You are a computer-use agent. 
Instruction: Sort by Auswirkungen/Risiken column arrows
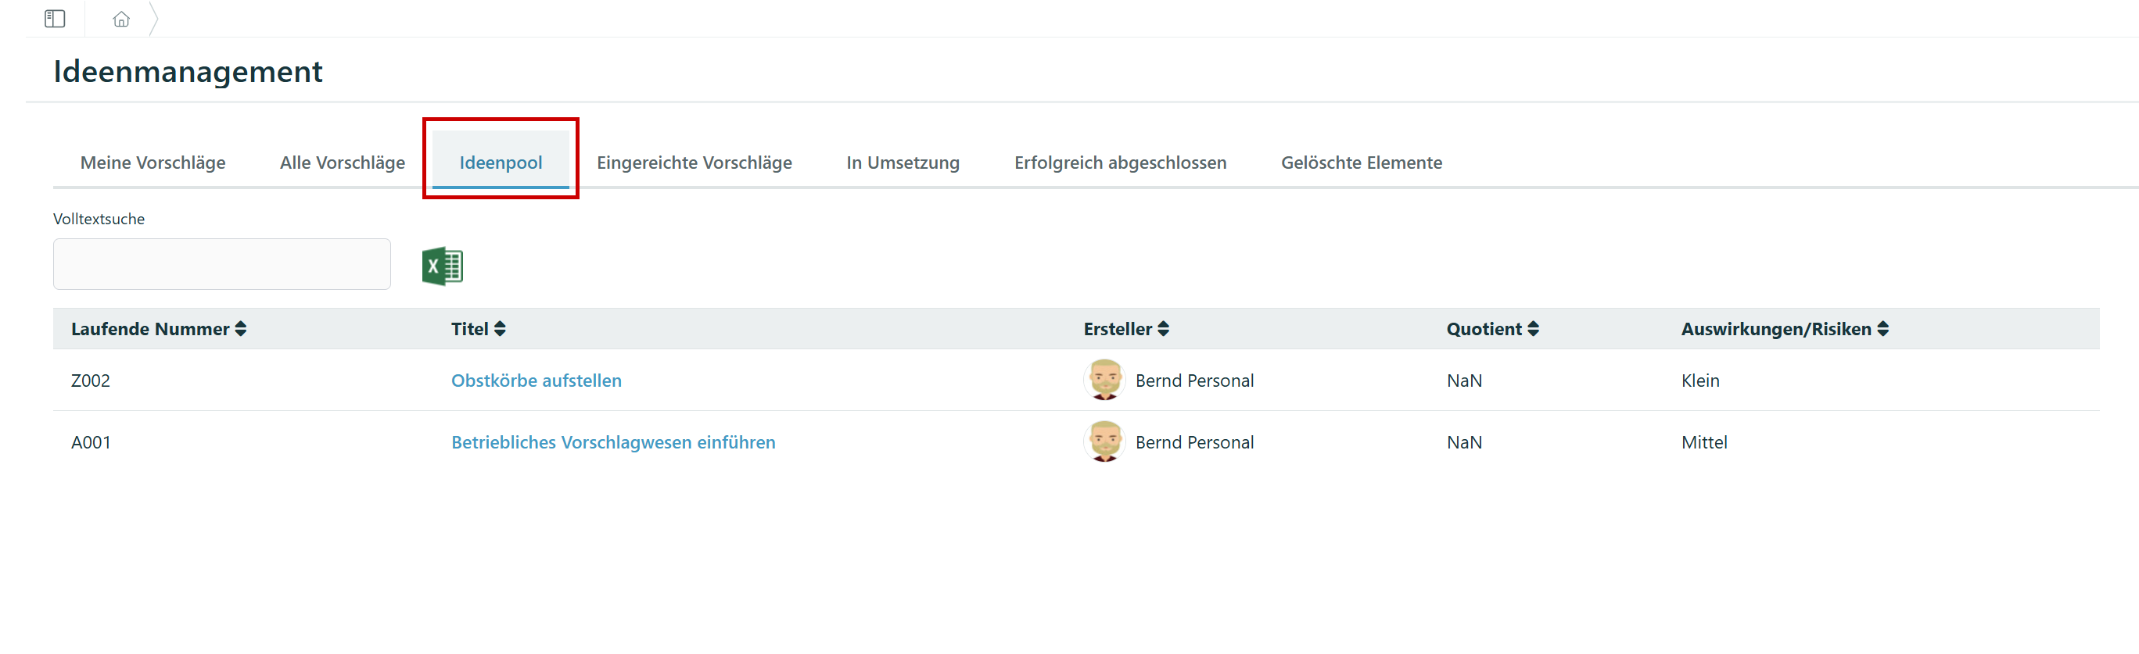1882,329
